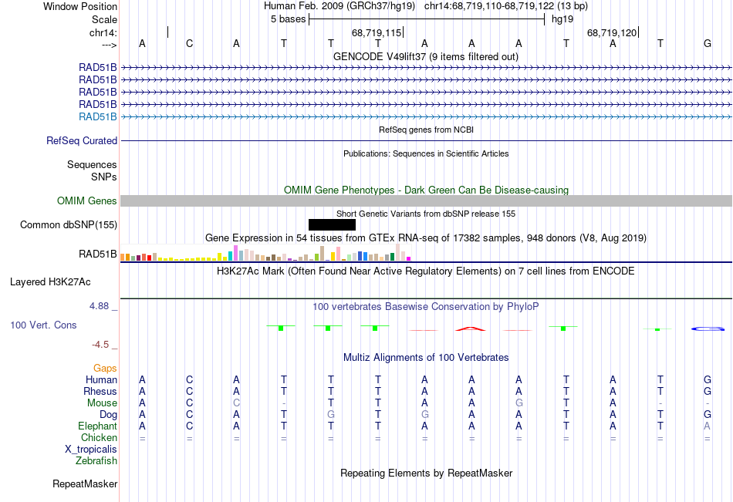Click the 4.88 conservation scale maximum
This screenshot has width=733, height=502.
pos(99,305)
